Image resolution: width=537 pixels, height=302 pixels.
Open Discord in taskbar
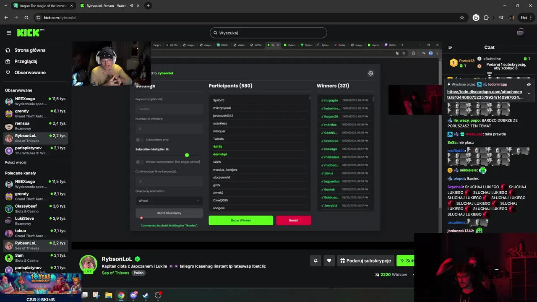(133, 295)
